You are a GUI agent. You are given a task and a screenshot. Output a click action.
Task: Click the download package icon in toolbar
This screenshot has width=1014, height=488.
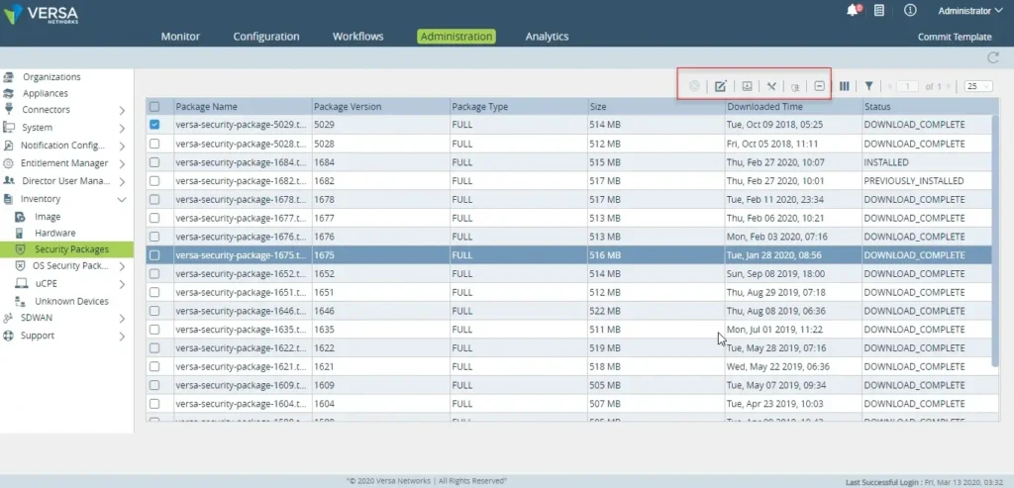point(747,86)
